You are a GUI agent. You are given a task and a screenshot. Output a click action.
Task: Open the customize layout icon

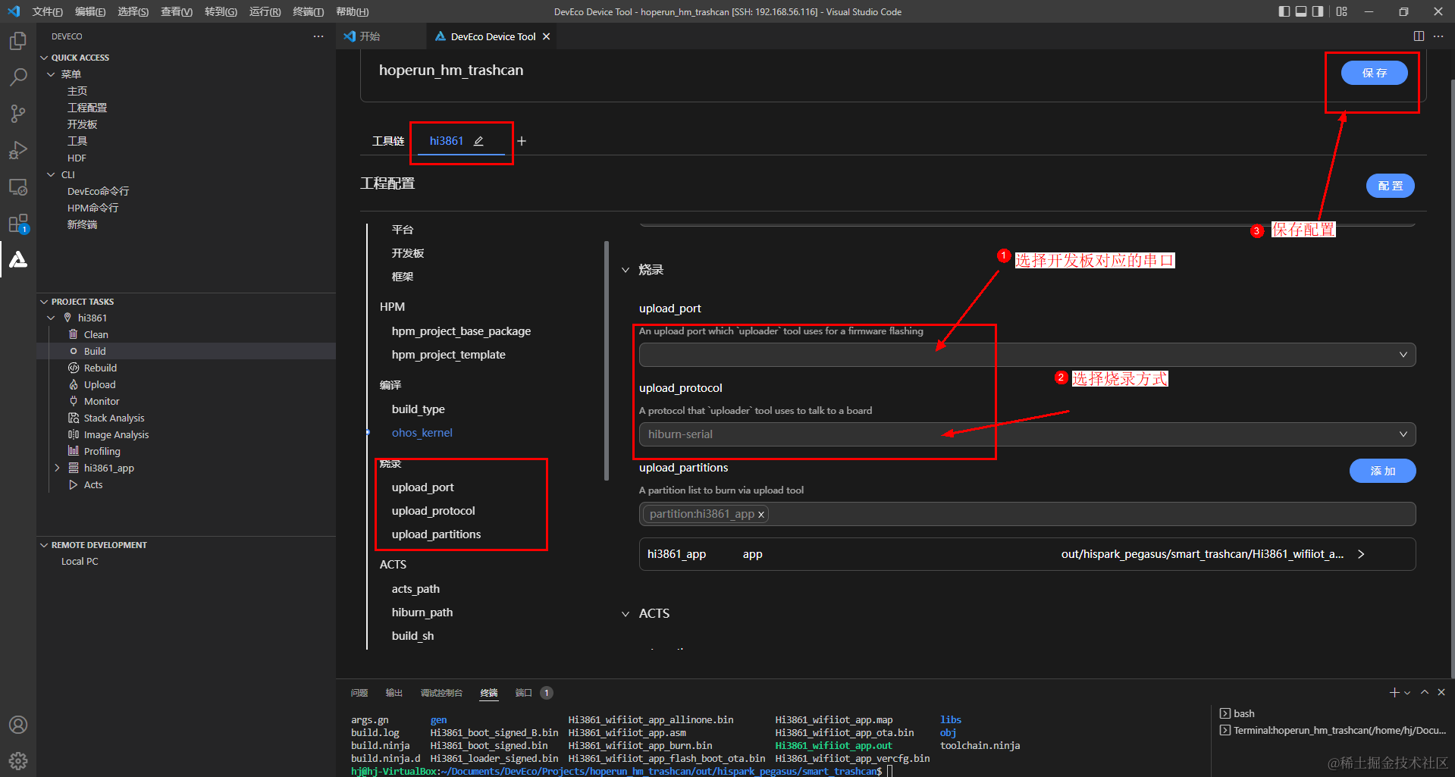1342,11
